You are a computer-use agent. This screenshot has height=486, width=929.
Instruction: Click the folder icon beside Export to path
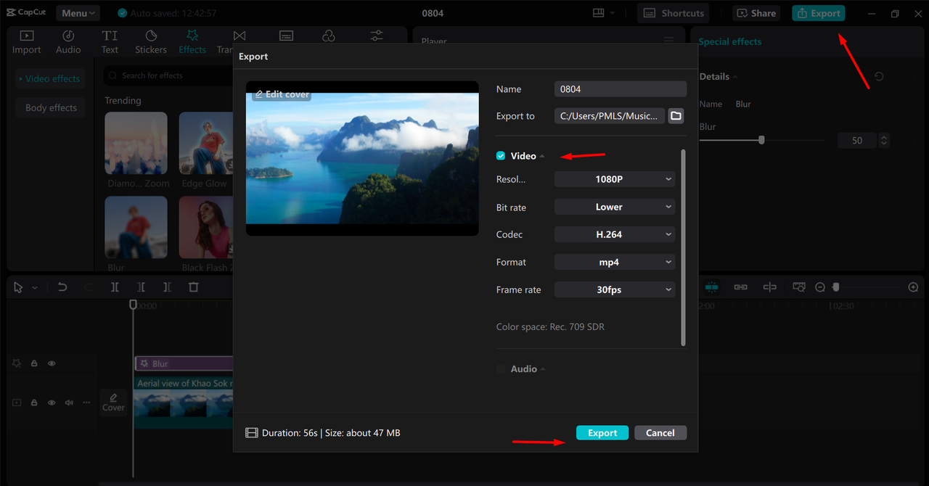pos(676,116)
